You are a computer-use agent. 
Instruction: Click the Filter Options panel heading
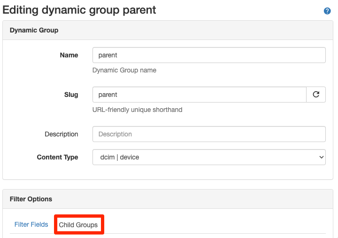point(31,199)
